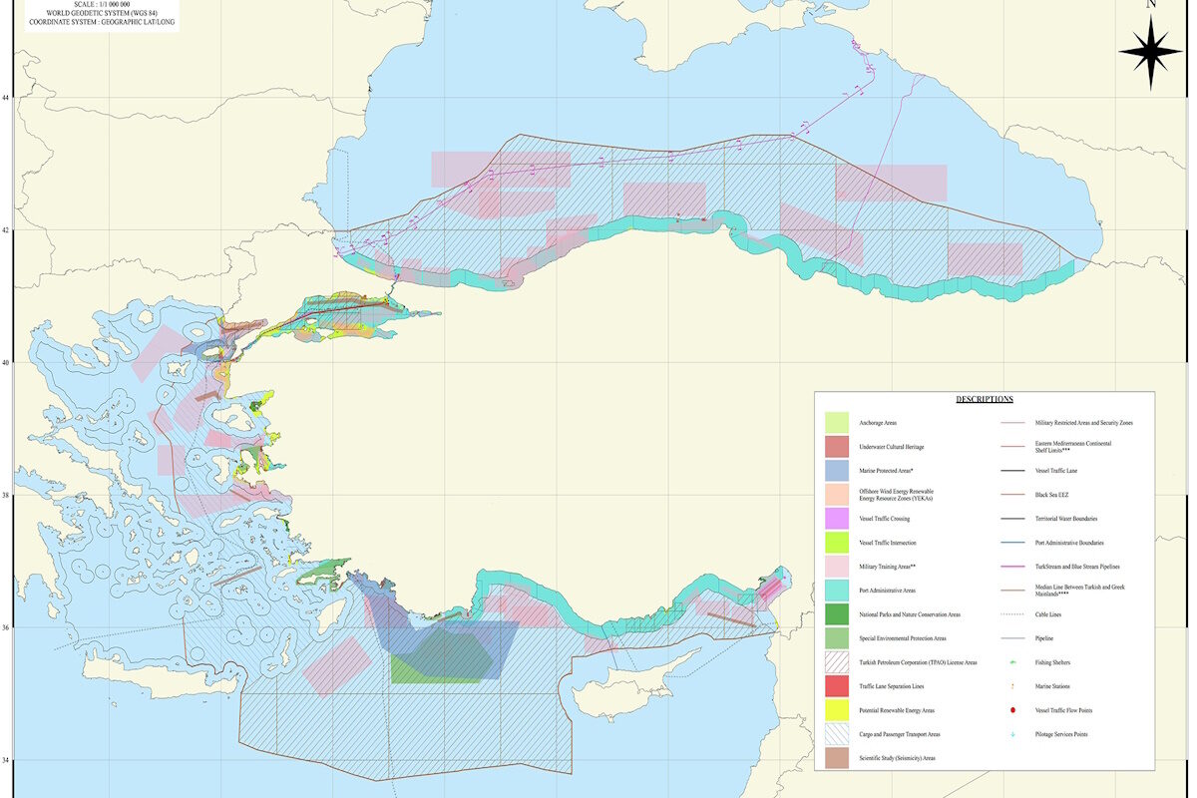Click the National Parks and Nature Conservation label
Image resolution: width=1197 pixels, height=798 pixels.
pos(910,614)
